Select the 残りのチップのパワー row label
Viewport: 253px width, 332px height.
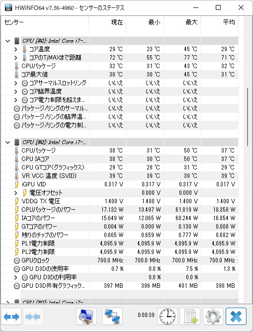[x=45, y=235]
